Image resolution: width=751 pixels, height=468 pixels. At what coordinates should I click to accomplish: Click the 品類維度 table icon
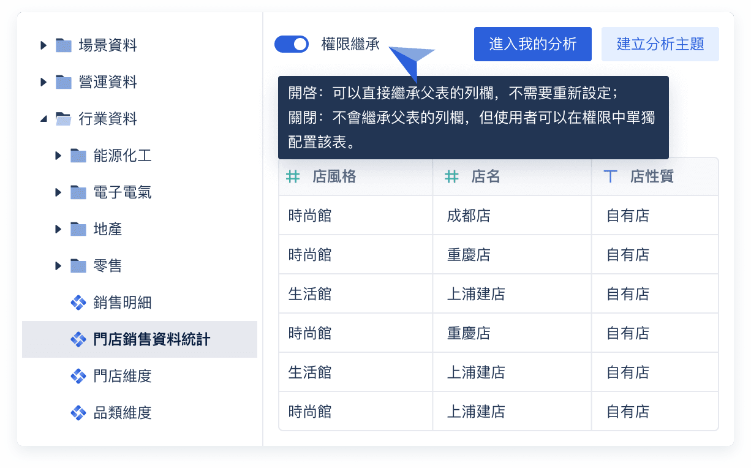click(78, 413)
